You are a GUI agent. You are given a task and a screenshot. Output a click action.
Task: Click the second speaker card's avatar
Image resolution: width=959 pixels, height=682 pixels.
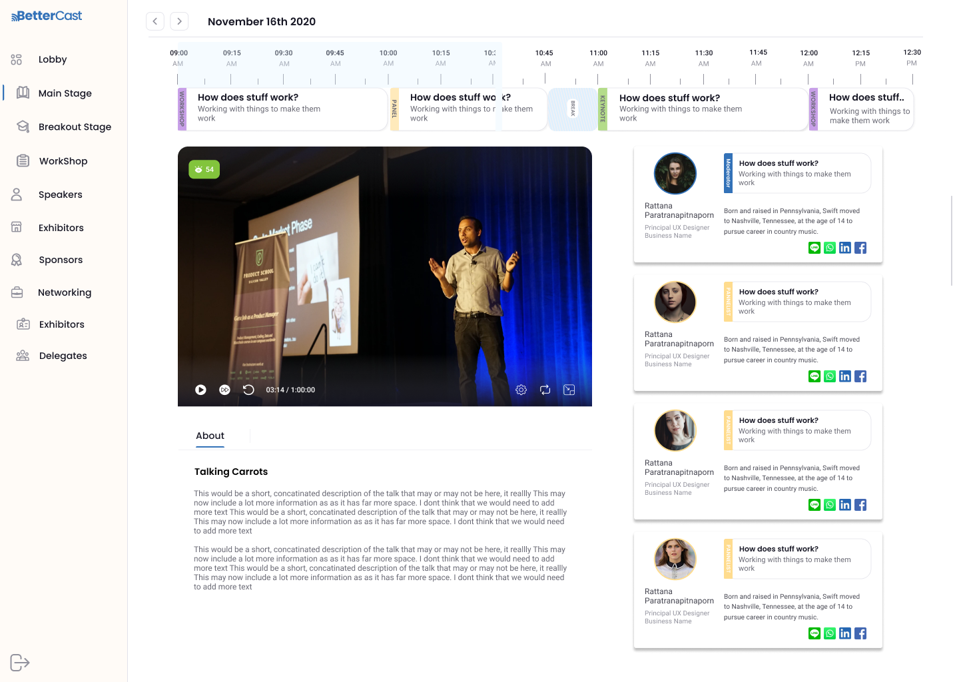tap(675, 302)
